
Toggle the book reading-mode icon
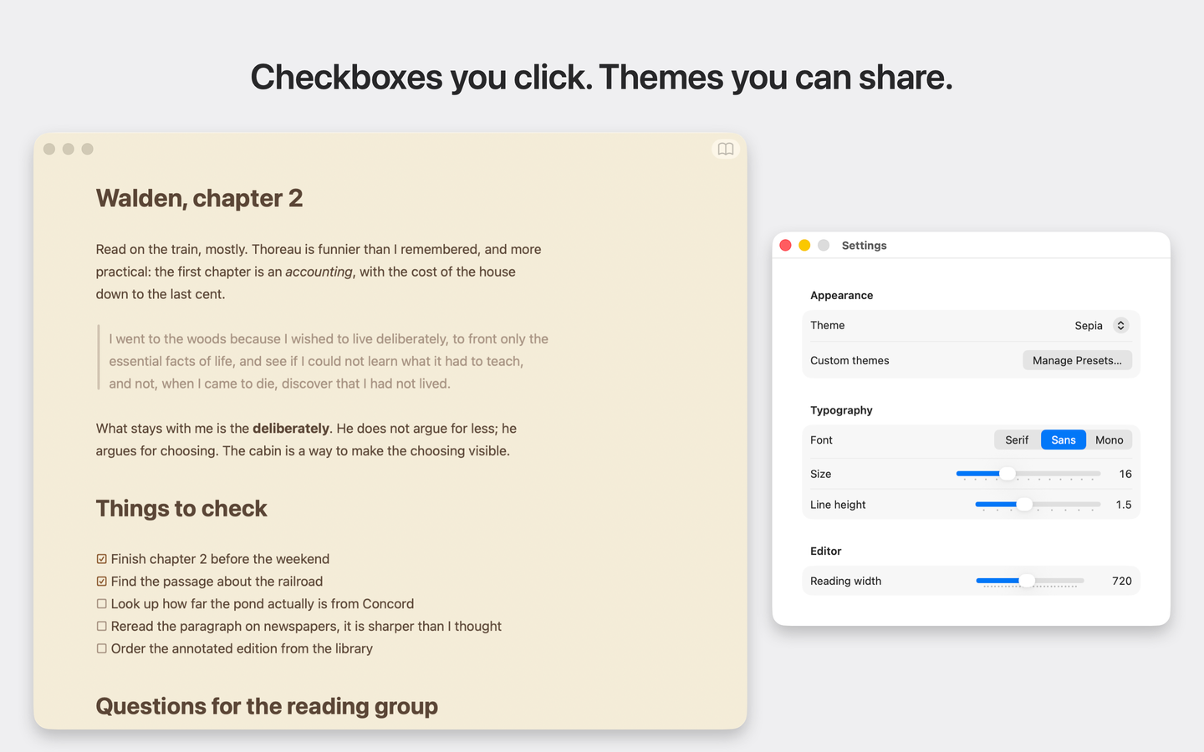point(726,149)
